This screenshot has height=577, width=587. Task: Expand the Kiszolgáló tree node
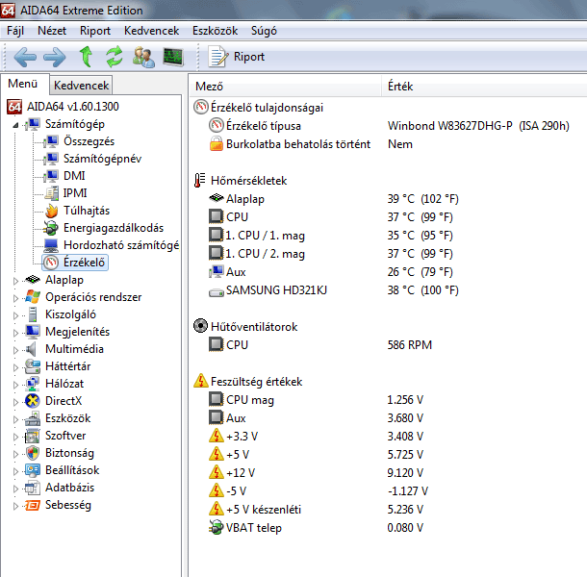click(15, 315)
